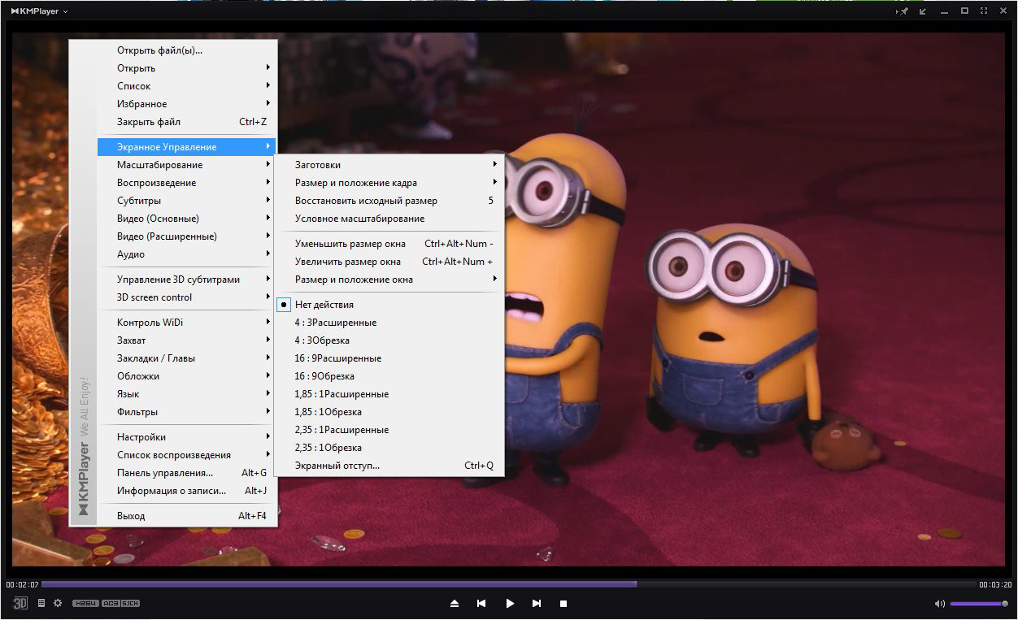Click 'Выход' to exit the player
The image size is (1018, 620).
point(186,516)
